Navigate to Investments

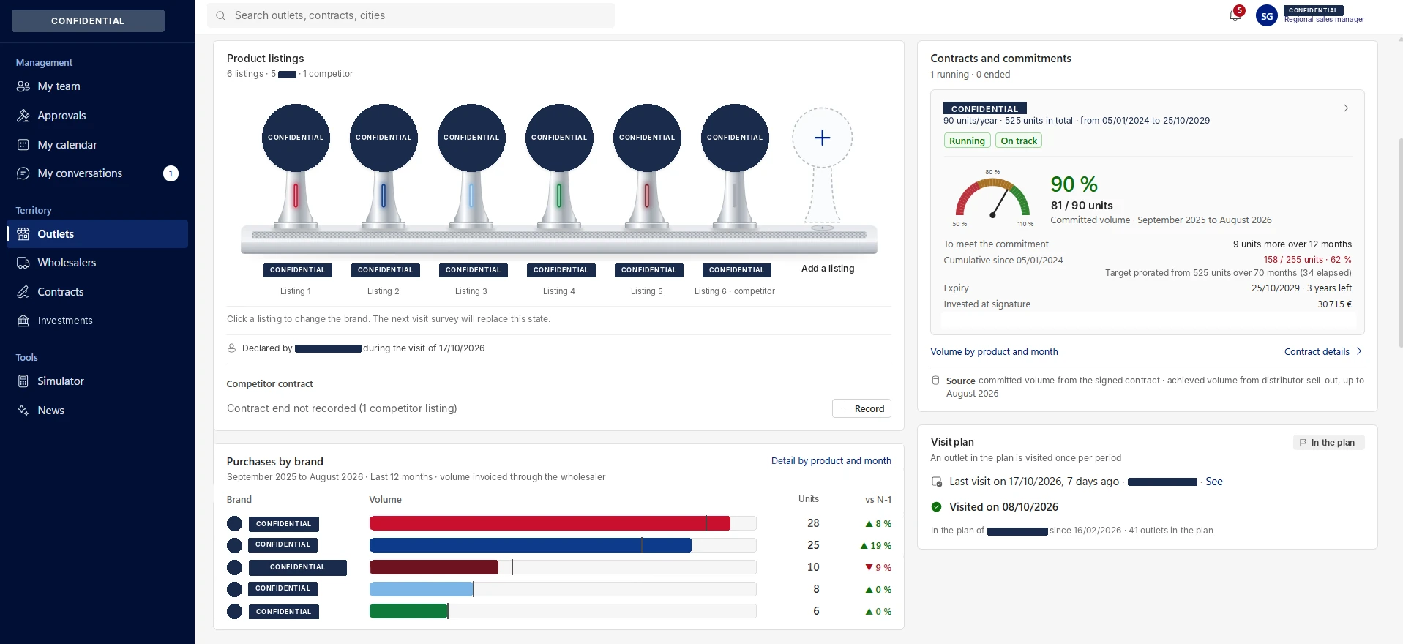(x=97, y=321)
